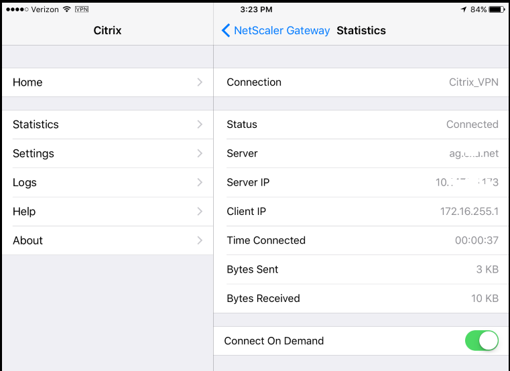Tap the Wi-Fi signal icon

coord(66,9)
